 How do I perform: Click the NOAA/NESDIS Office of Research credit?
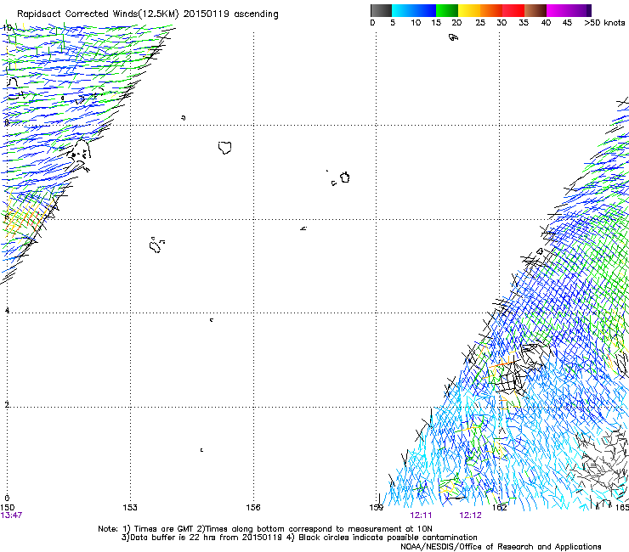tap(501, 547)
